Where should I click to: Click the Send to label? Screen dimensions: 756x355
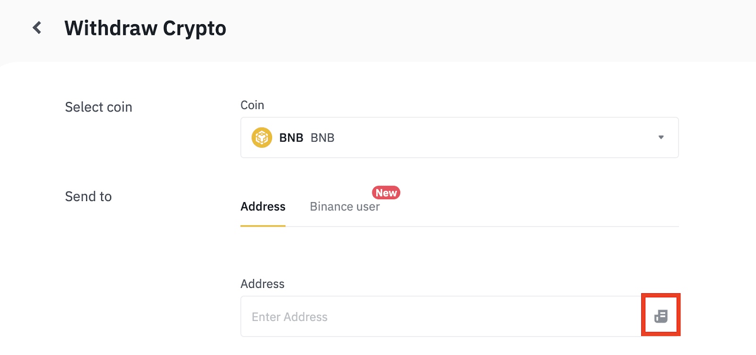point(88,196)
